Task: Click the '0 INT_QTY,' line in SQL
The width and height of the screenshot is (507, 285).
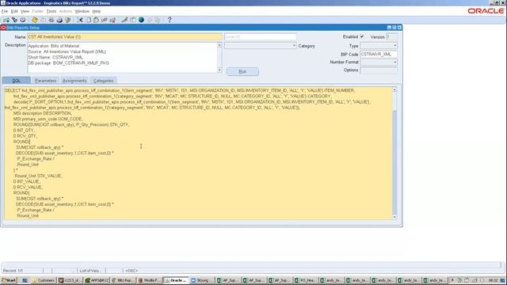Action: click(24, 130)
